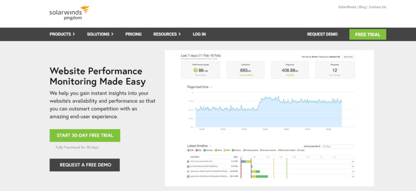This screenshot has height=191, width=416.
Task: Click the green performance grade B badge
Action: pyautogui.click(x=195, y=70)
